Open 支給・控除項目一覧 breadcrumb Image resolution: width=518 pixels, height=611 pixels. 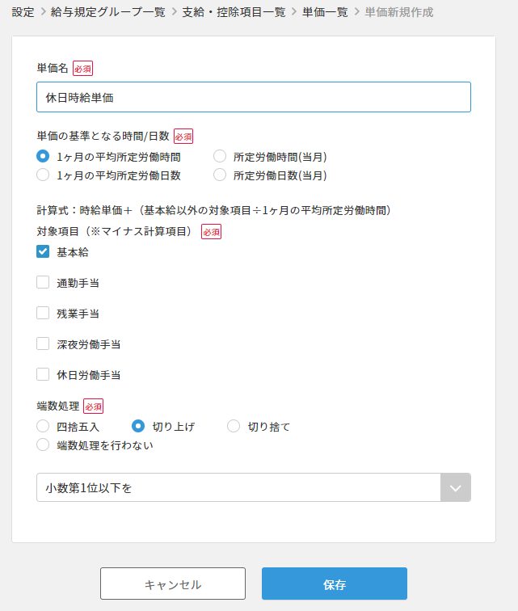(231, 12)
